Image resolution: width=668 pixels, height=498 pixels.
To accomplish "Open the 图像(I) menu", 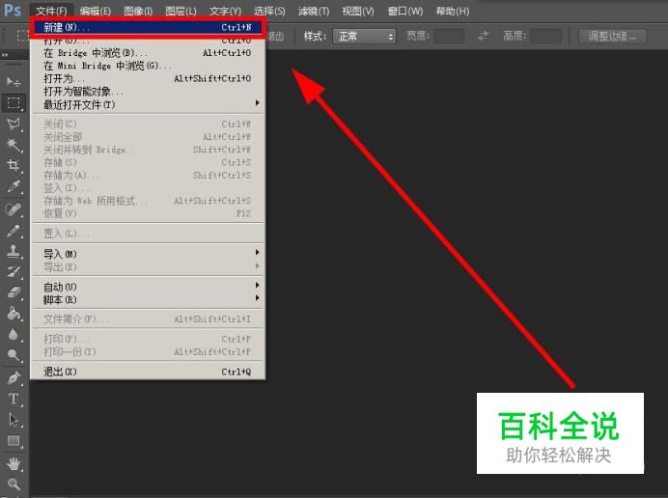I will pyautogui.click(x=138, y=11).
